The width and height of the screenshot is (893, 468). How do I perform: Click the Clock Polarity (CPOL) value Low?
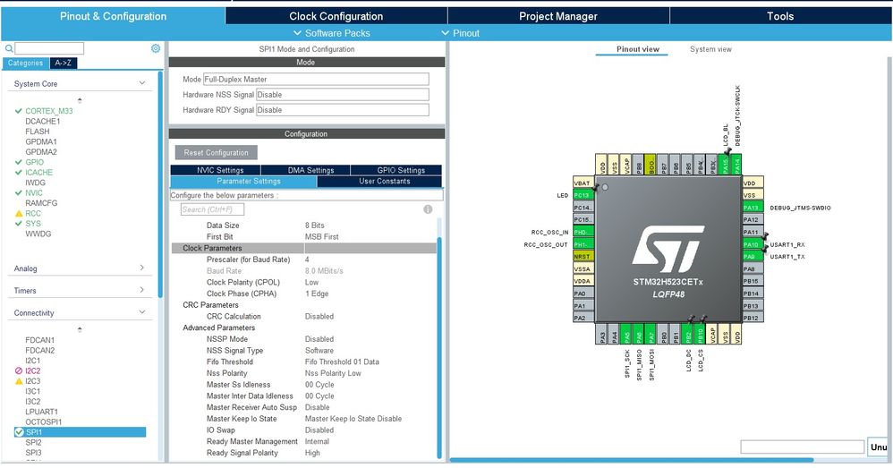coord(311,283)
